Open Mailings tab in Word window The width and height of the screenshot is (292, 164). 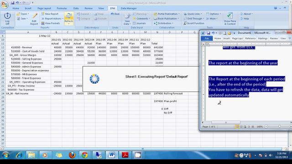click(x=263, y=38)
